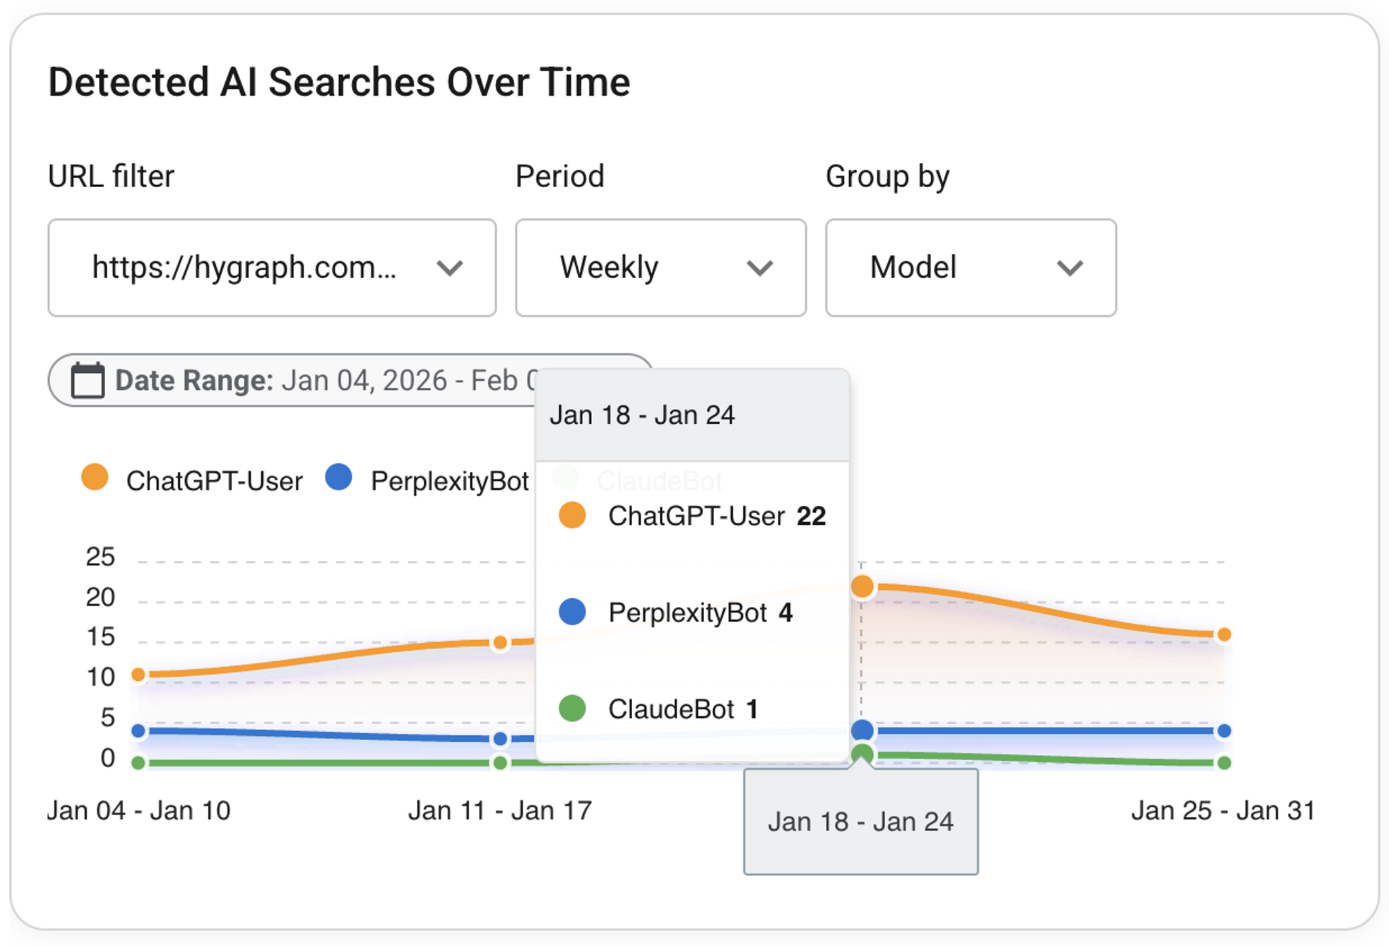
Task: Click the chevron on the URL filter field
Action: [450, 268]
